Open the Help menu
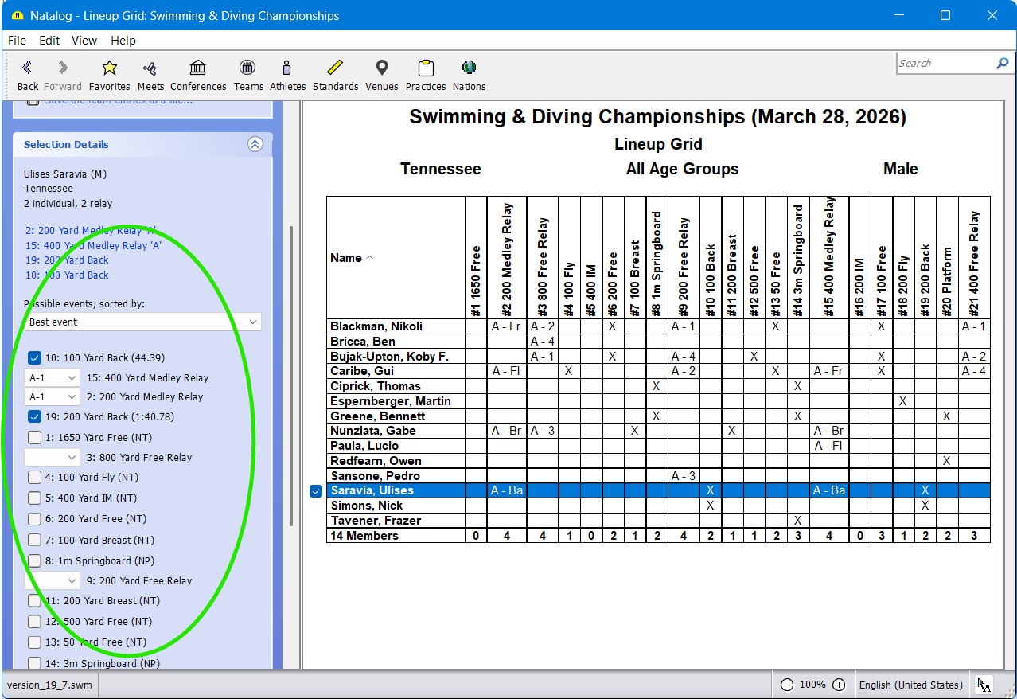The height and width of the screenshot is (699, 1017). point(123,41)
